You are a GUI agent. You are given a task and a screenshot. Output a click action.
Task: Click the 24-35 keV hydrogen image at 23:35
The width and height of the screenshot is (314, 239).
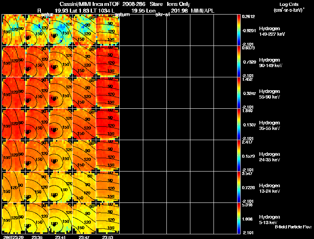(x=37, y=156)
